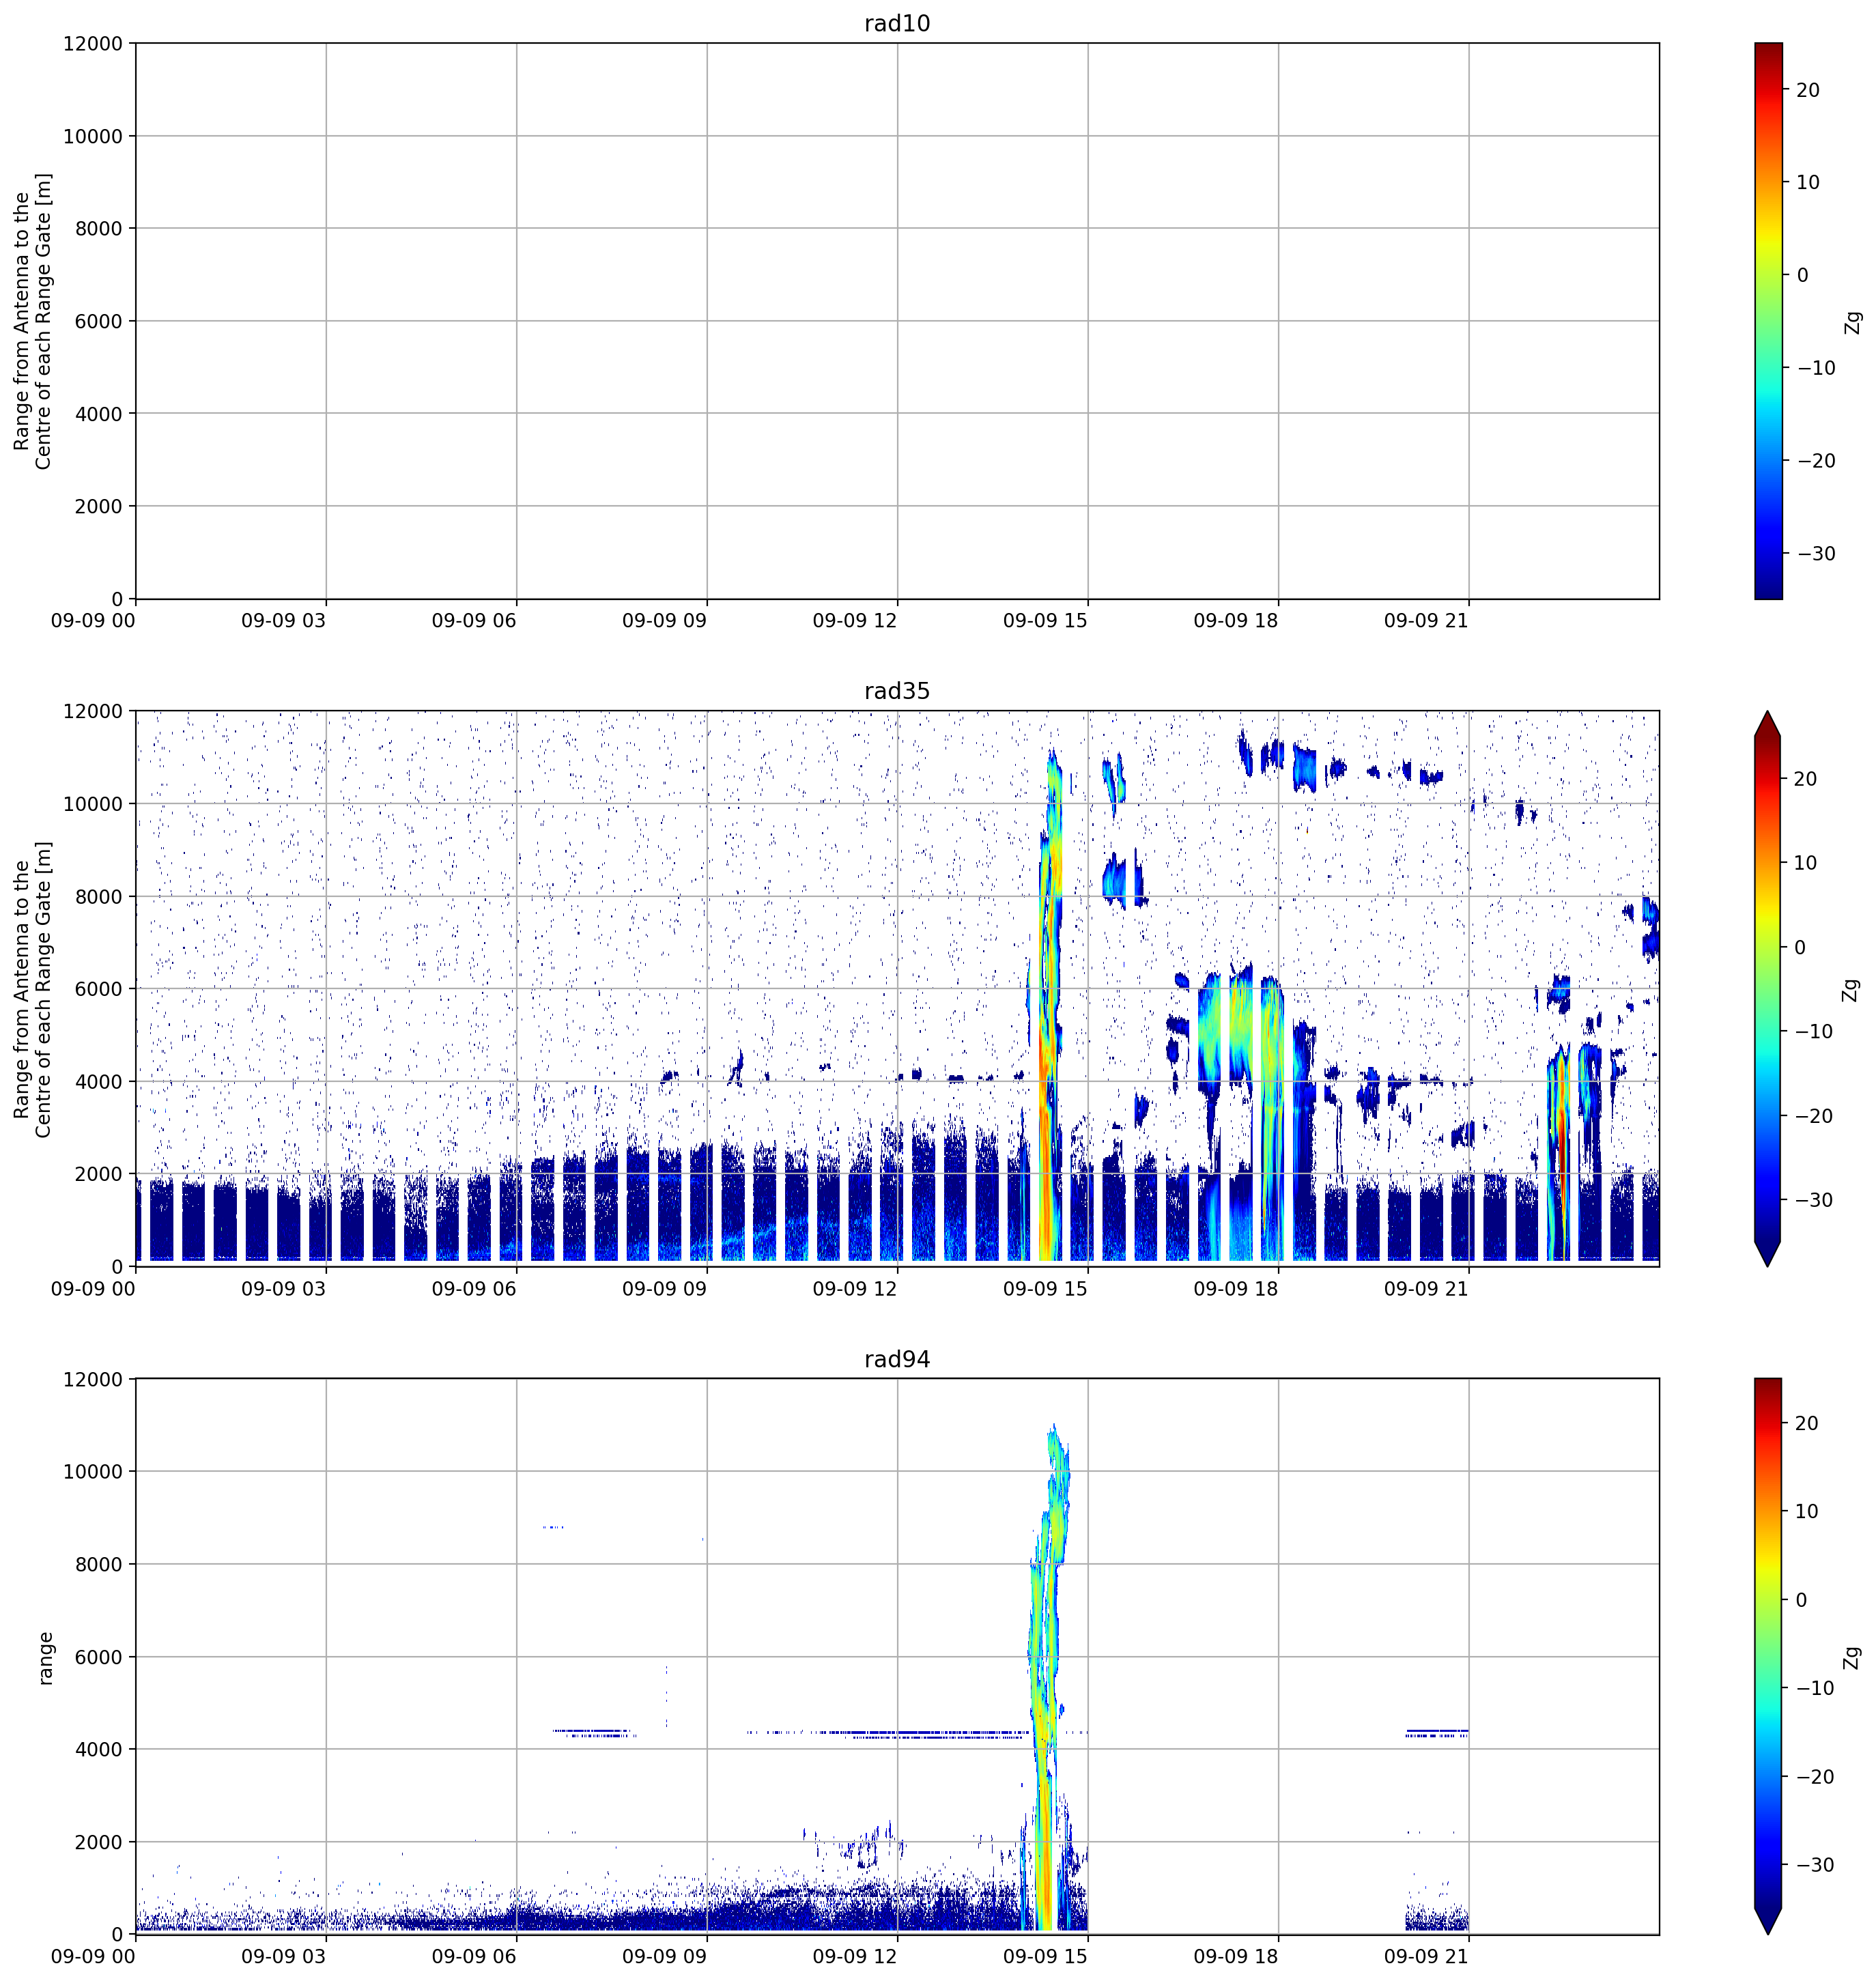Click the 10 tick on rad94 colorbar
The width and height of the screenshot is (1876, 1981).
(x=1807, y=1511)
